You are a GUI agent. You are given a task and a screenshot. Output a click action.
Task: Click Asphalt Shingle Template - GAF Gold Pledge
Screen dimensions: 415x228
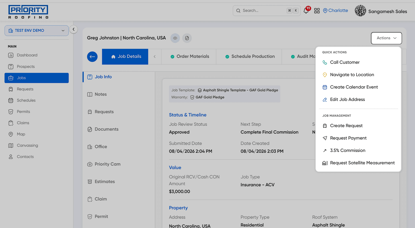pos(241,90)
